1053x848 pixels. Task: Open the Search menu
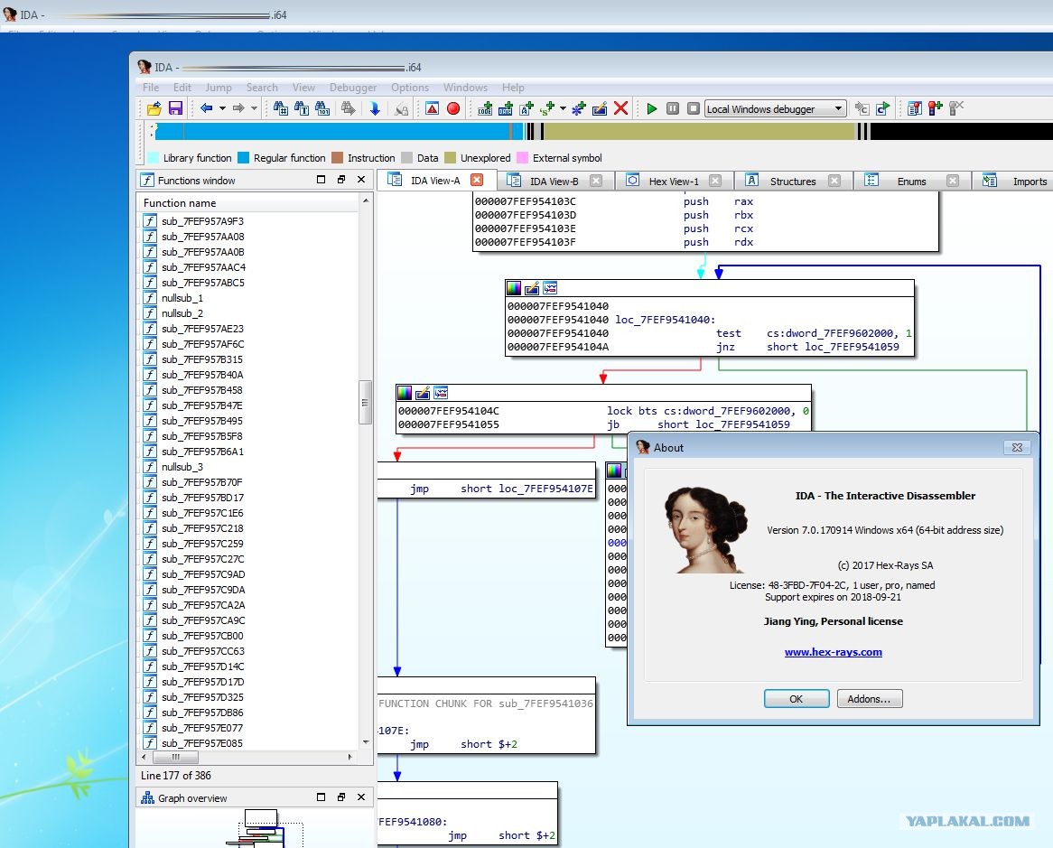262,88
